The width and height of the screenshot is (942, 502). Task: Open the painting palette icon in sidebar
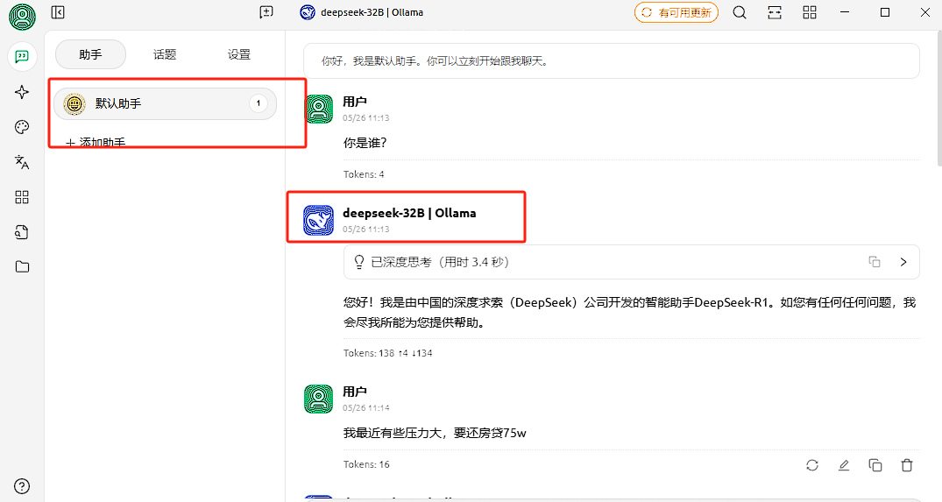(22, 127)
